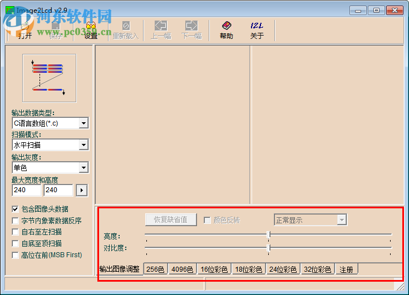Toggle the 颜色反转 checkbox
The width and height of the screenshot is (409, 295).
(207, 220)
